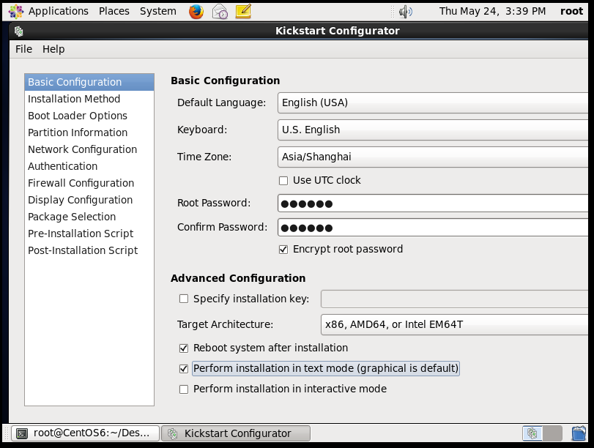
Task: Open the Target Architecture dropdown
Action: [x=454, y=324]
